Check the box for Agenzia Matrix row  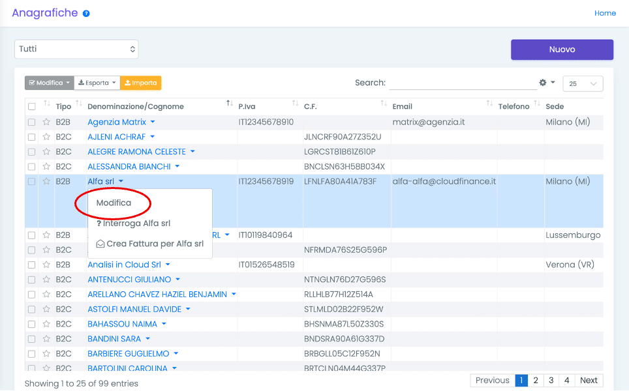[31, 122]
